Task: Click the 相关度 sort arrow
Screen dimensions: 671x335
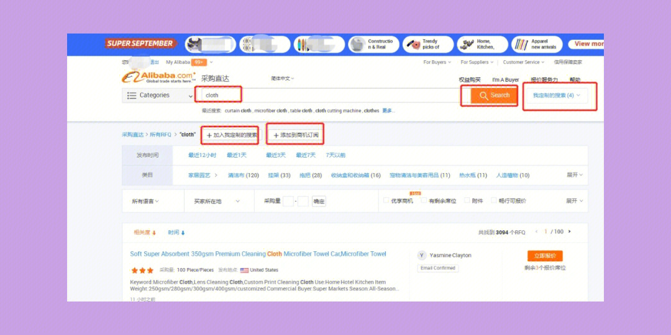Action: 154,233
